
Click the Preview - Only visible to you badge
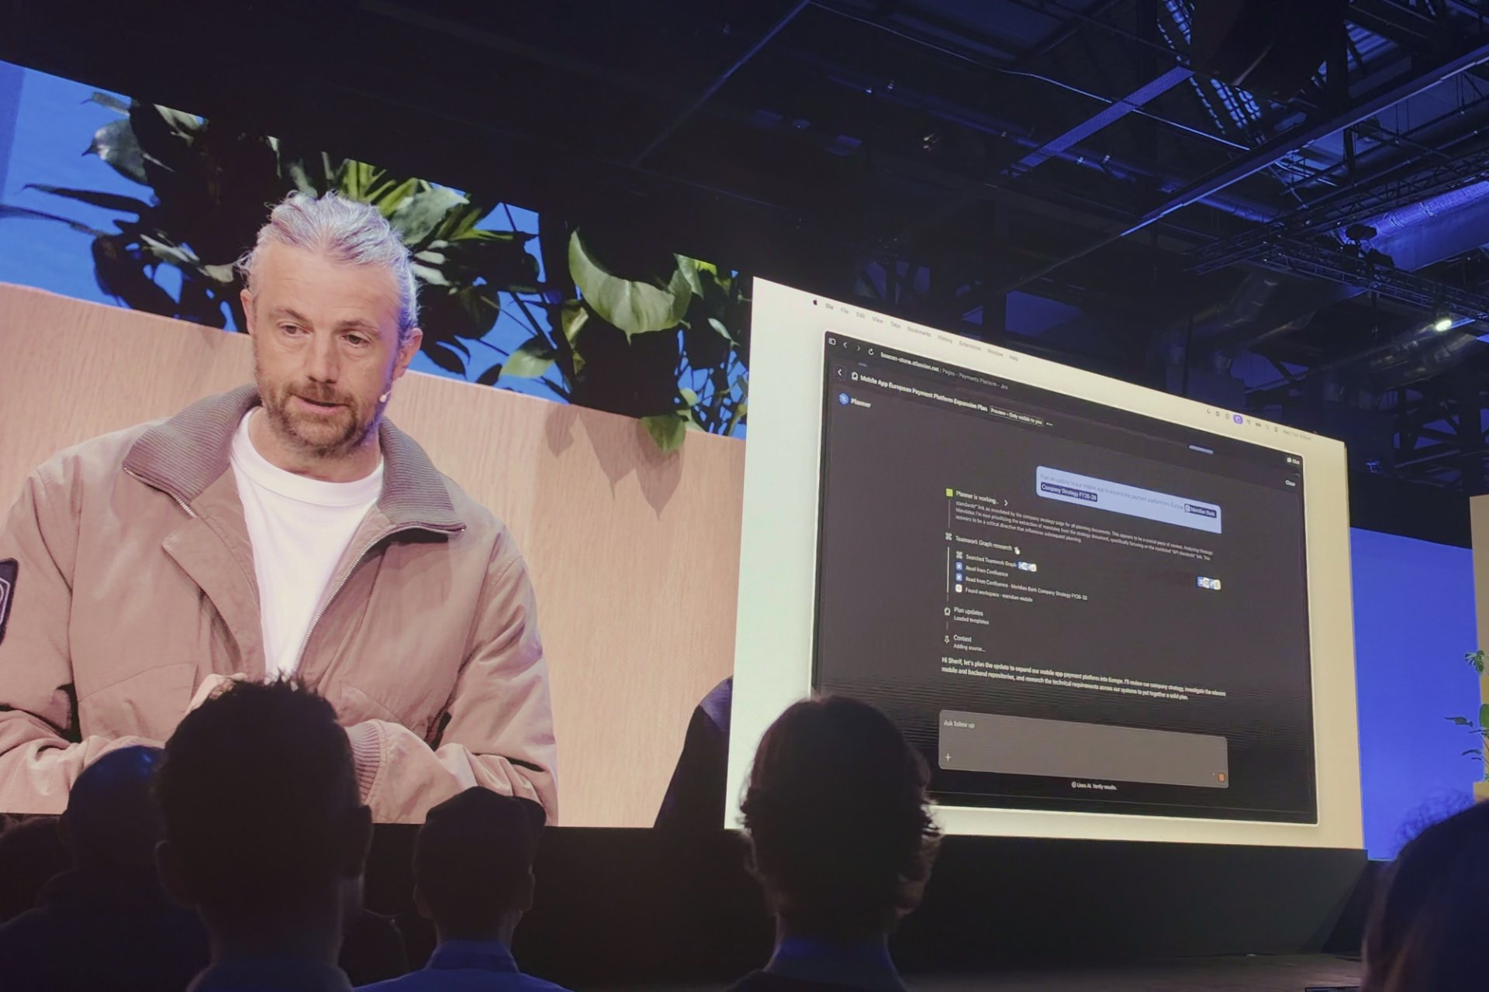(x=1016, y=416)
